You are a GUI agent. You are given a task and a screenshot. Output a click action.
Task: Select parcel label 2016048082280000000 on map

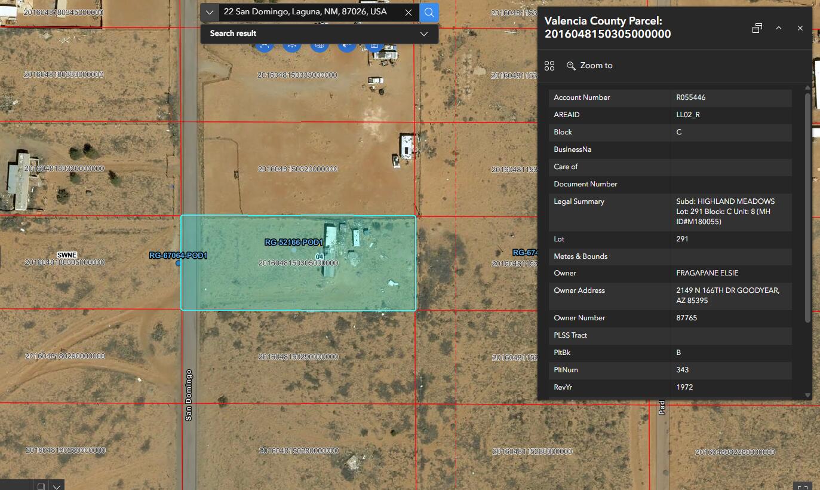click(735, 452)
